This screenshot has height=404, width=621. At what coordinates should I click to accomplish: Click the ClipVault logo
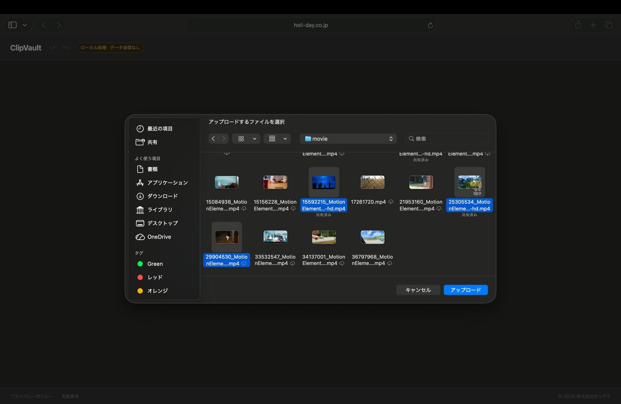tap(26, 48)
